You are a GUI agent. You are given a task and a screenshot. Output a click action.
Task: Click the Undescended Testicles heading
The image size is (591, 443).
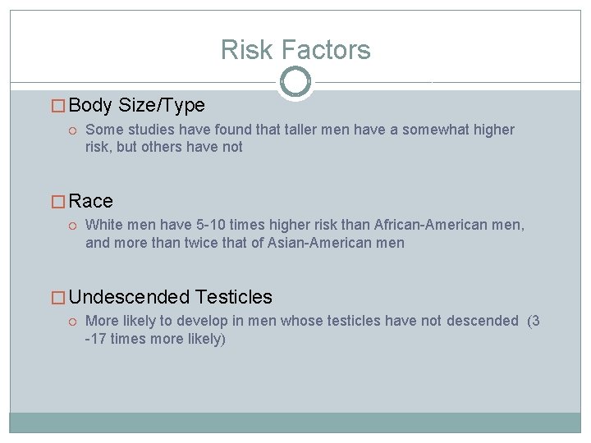click(171, 297)
